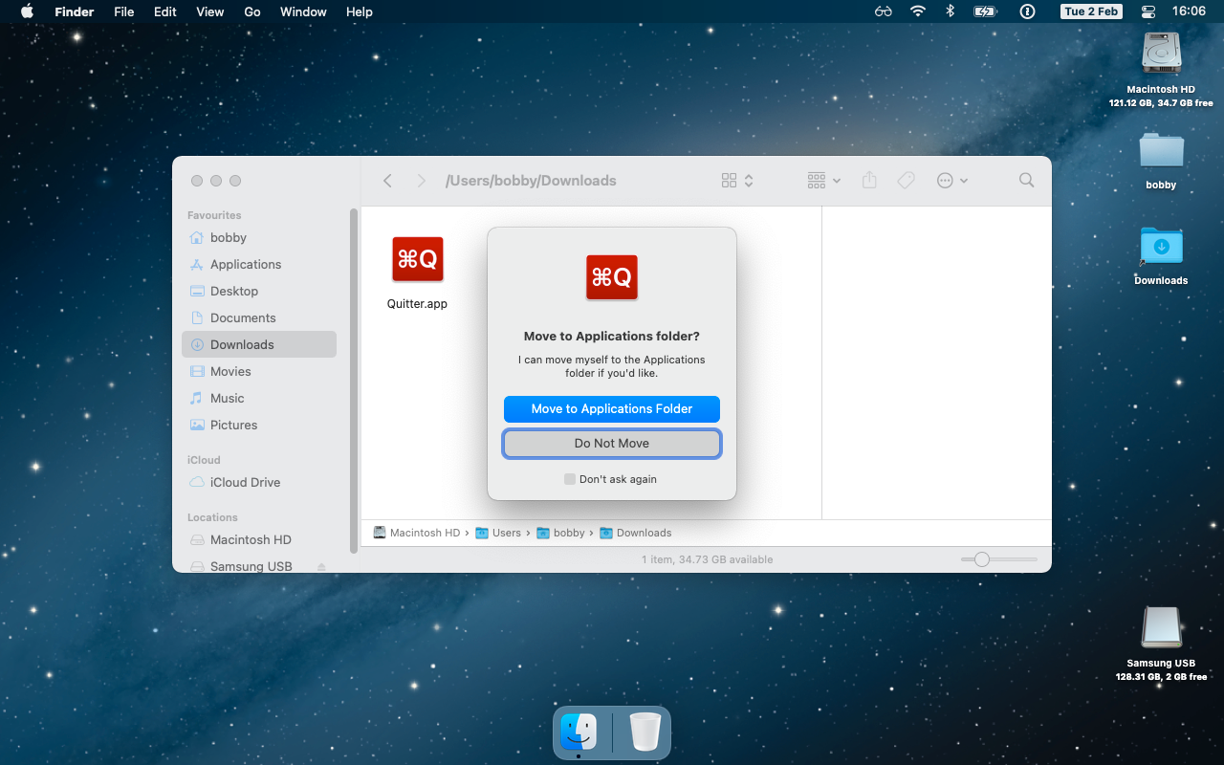
Task: Click the battery status icon
Action: click(x=985, y=11)
